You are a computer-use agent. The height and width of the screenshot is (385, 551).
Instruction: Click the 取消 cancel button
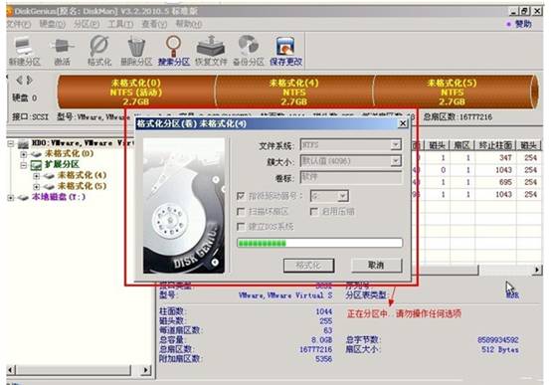tap(376, 266)
